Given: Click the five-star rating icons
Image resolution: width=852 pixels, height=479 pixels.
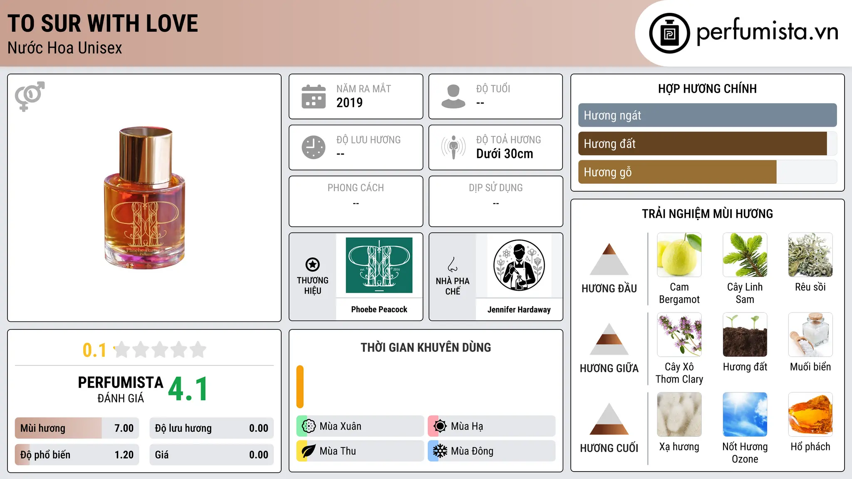Looking at the screenshot, I should (160, 350).
